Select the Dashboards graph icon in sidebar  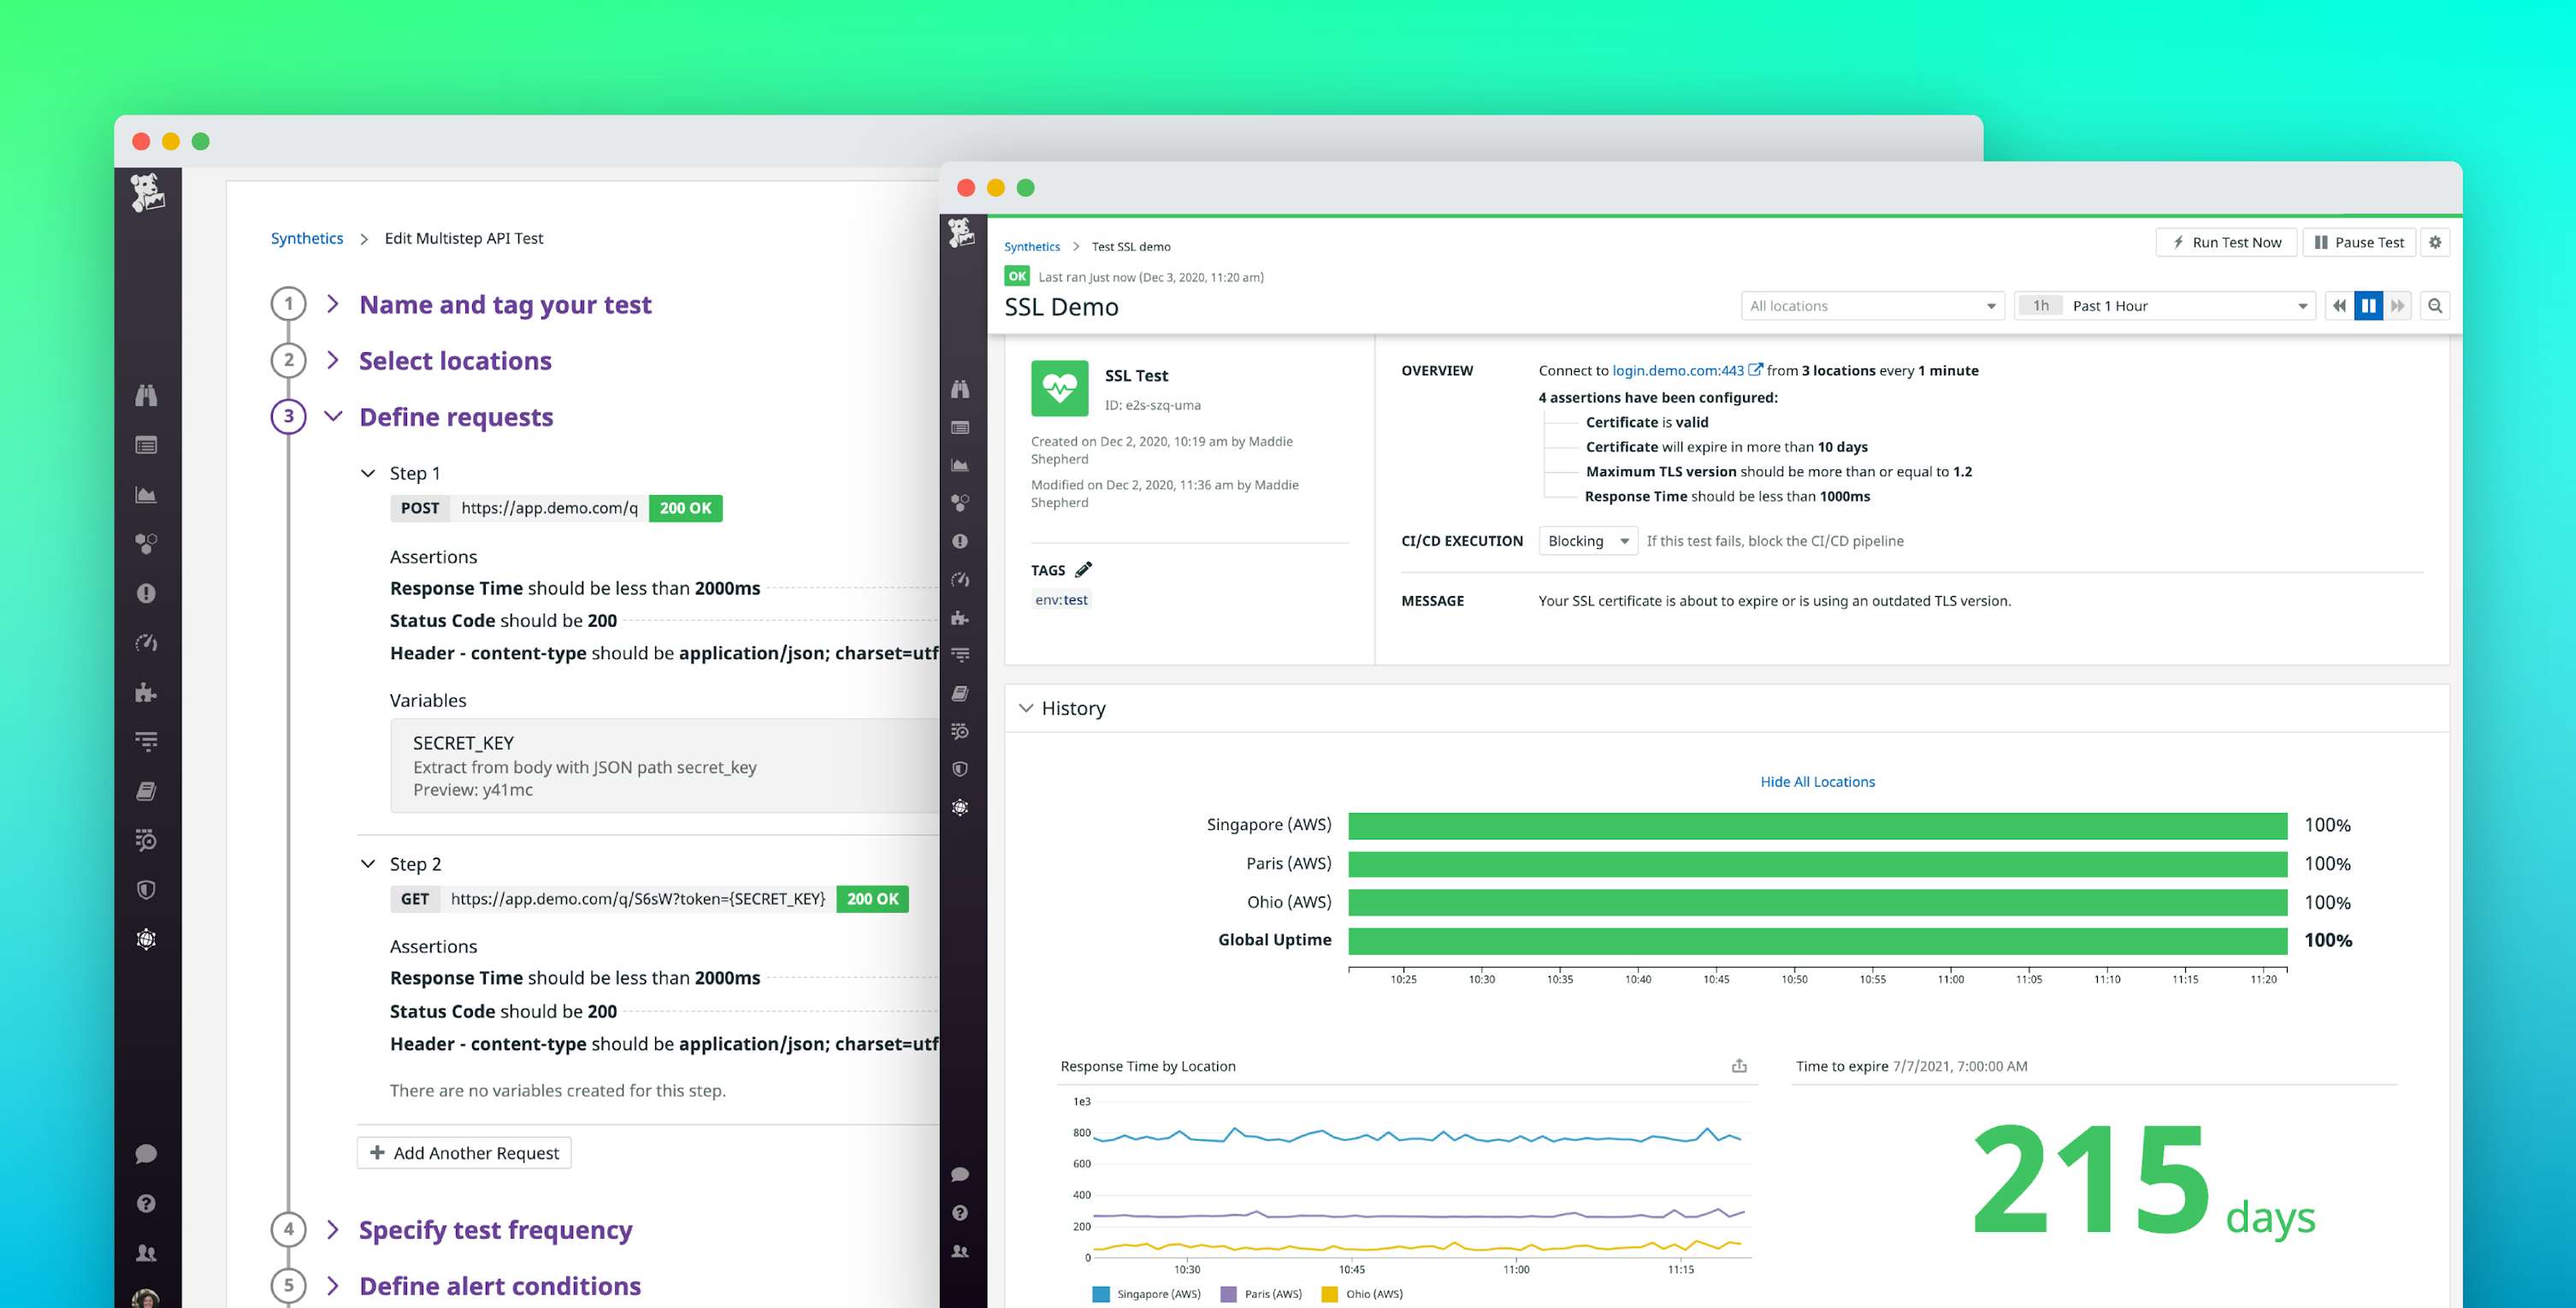tap(147, 493)
